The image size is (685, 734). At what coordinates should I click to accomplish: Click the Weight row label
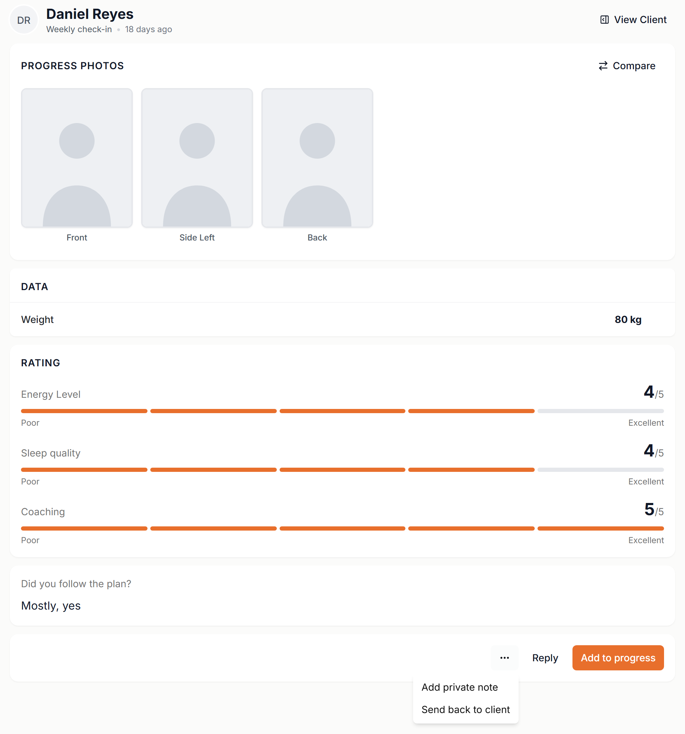pos(37,319)
